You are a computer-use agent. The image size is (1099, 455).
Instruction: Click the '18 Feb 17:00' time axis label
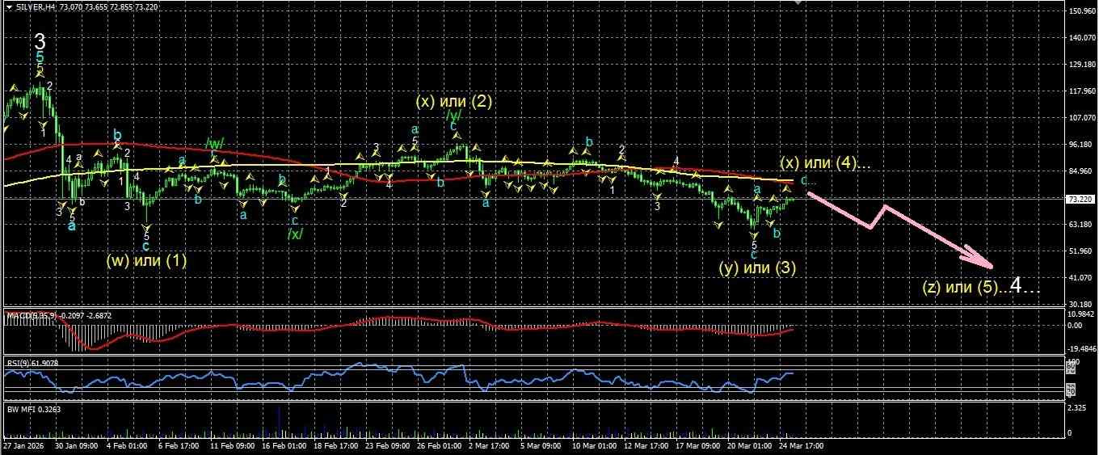click(336, 445)
